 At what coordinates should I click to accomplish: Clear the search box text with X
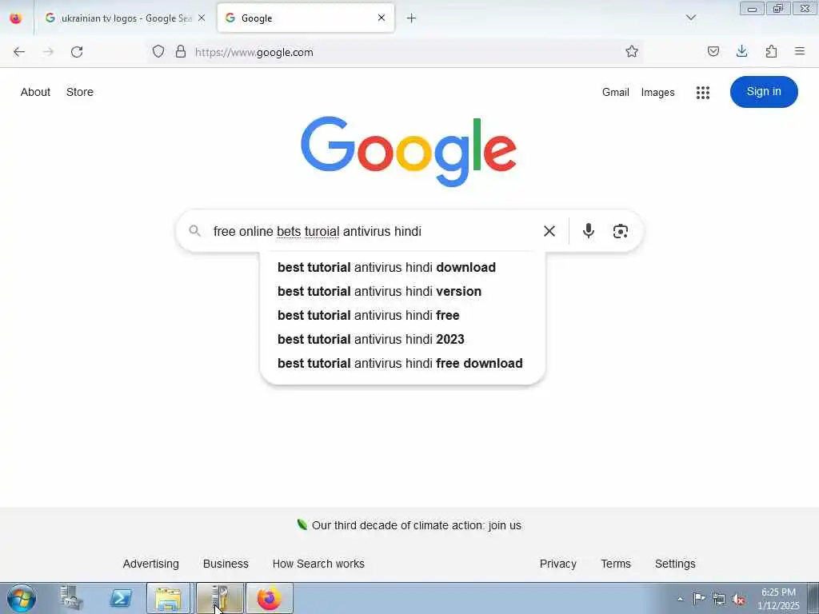549,231
